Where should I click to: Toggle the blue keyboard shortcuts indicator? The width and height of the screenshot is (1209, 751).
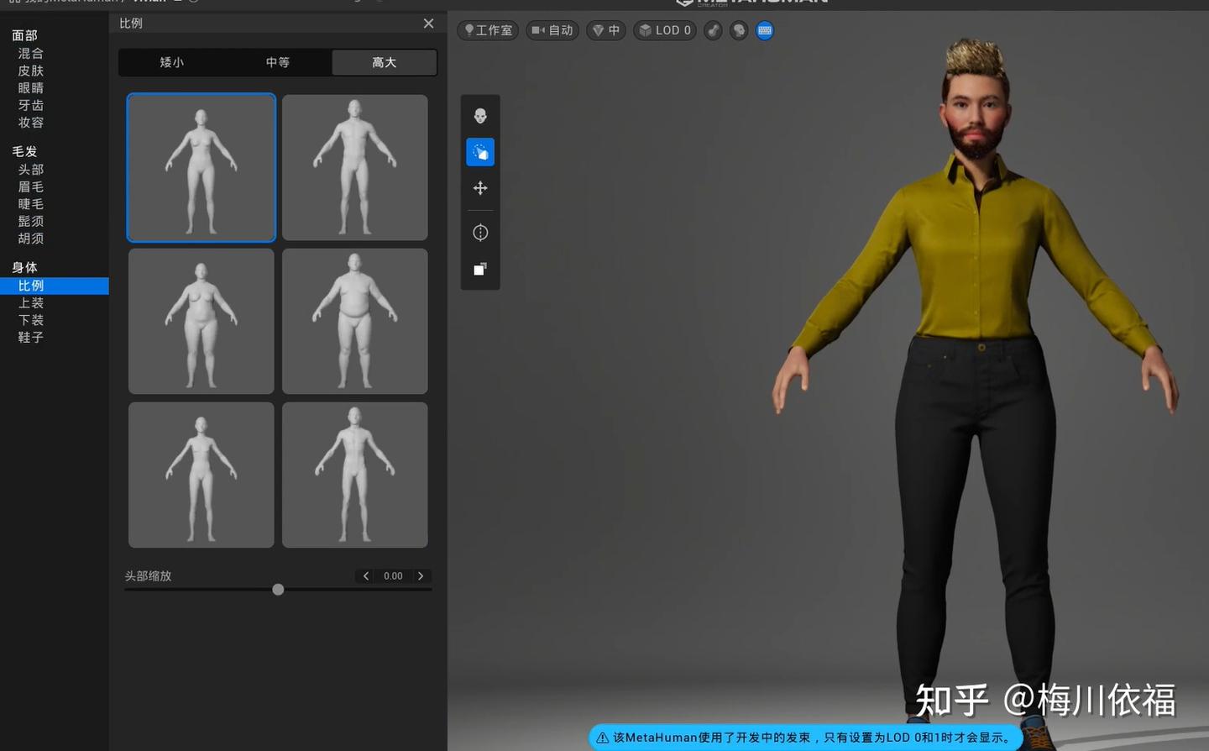pyautogui.click(x=764, y=30)
